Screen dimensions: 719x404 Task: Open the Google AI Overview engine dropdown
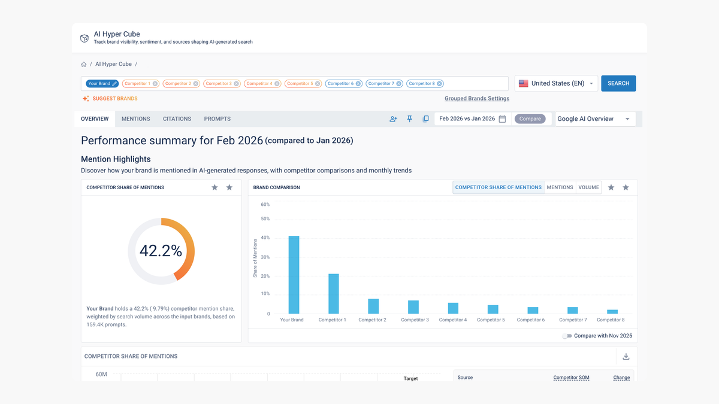coord(596,119)
